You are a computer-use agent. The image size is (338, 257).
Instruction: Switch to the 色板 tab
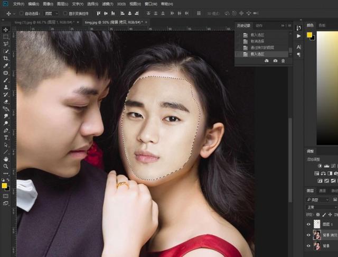click(x=322, y=25)
